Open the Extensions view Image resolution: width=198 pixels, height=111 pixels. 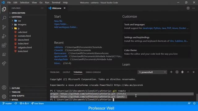click(x=4, y=45)
